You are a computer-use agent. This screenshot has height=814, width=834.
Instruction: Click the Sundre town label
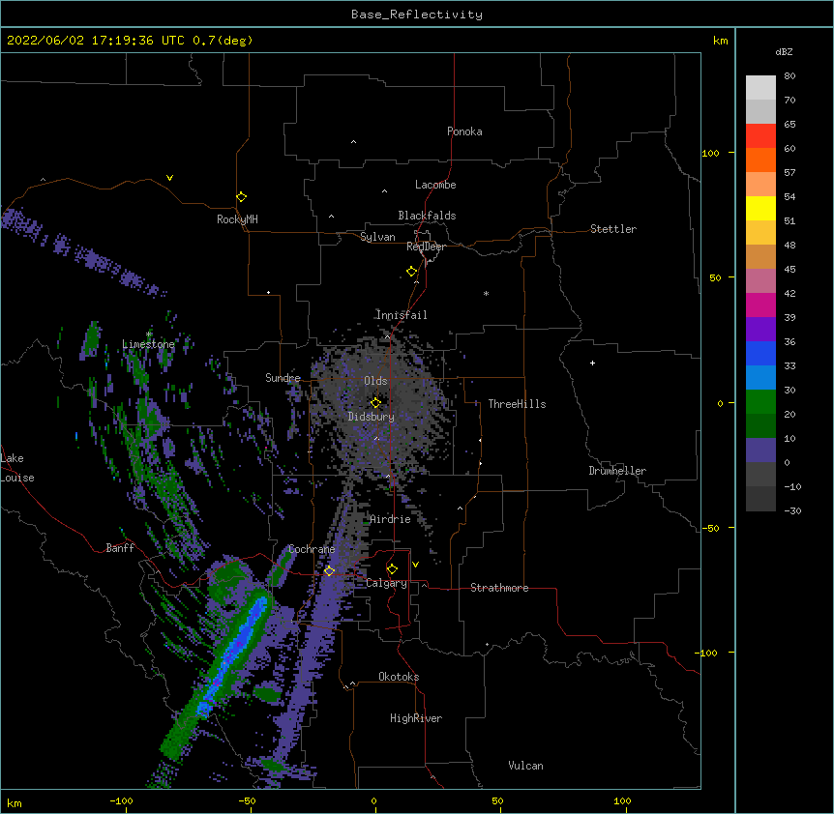pos(283,378)
